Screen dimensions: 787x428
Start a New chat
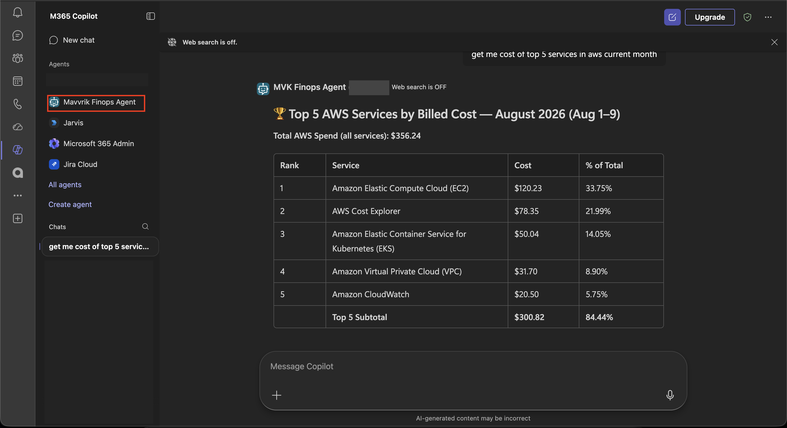pos(72,40)
